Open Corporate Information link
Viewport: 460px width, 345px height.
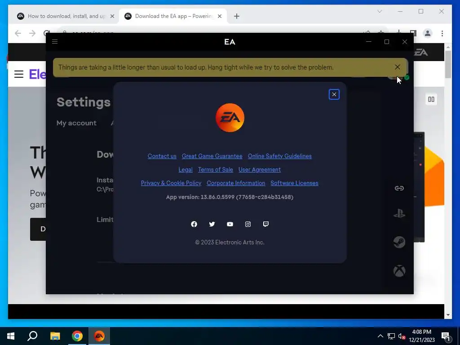(x=235, y=183)
